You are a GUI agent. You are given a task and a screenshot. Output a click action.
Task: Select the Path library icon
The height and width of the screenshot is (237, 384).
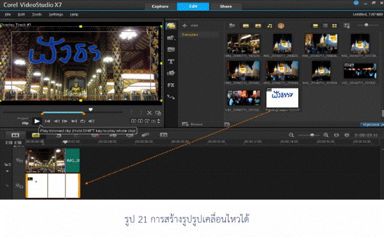tap(171, 97)
